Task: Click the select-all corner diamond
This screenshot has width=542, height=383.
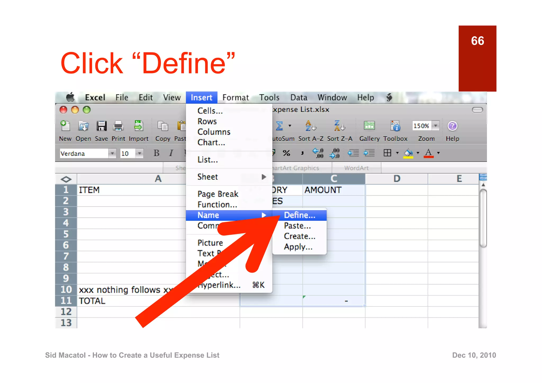Action: [x=66, y=179]
